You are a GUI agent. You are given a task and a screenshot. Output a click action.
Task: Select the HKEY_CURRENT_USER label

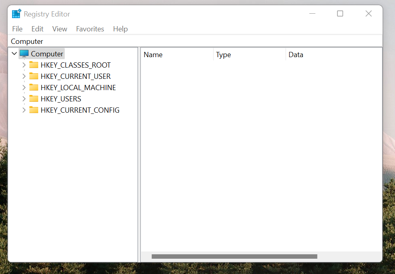click(x=76, y=76)
